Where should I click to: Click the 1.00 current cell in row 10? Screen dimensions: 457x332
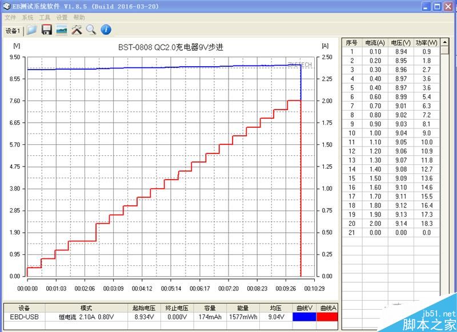click(375, 133)
